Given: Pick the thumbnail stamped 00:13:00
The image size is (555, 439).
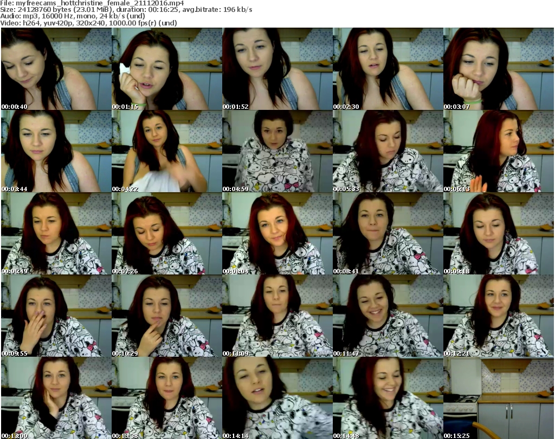Looking at the screenshot, I should [x=56, y=398].
